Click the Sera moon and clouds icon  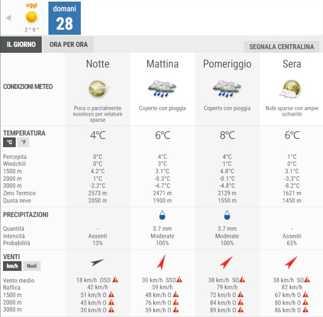(x=291, y=89)
